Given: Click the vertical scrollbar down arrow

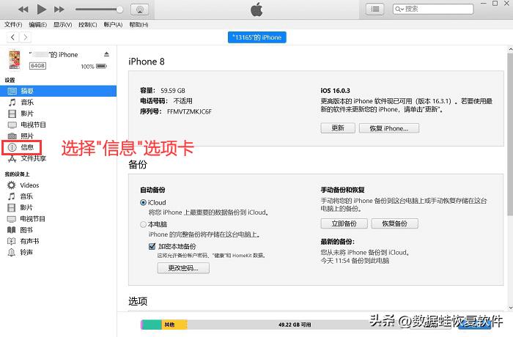Looking at the screenshot, I should 510,308.
